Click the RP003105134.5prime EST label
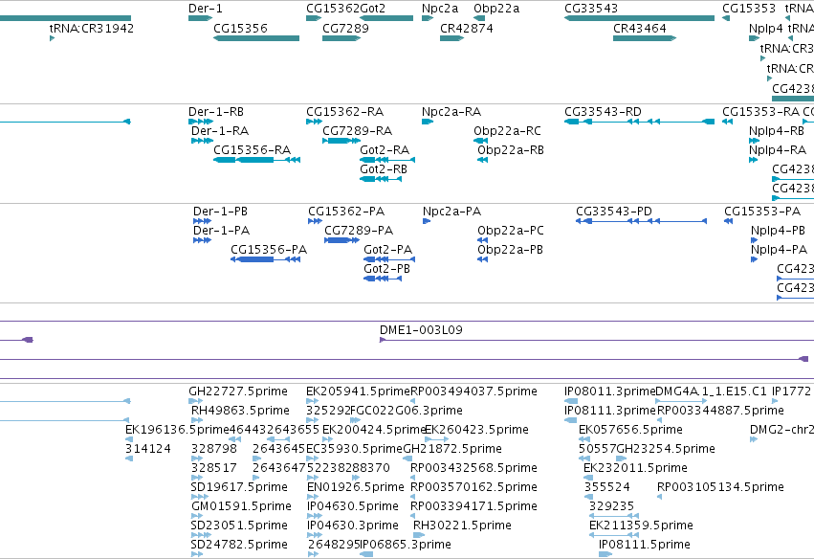The width and height of the screenshot is (814, 559). coord(720,487)
